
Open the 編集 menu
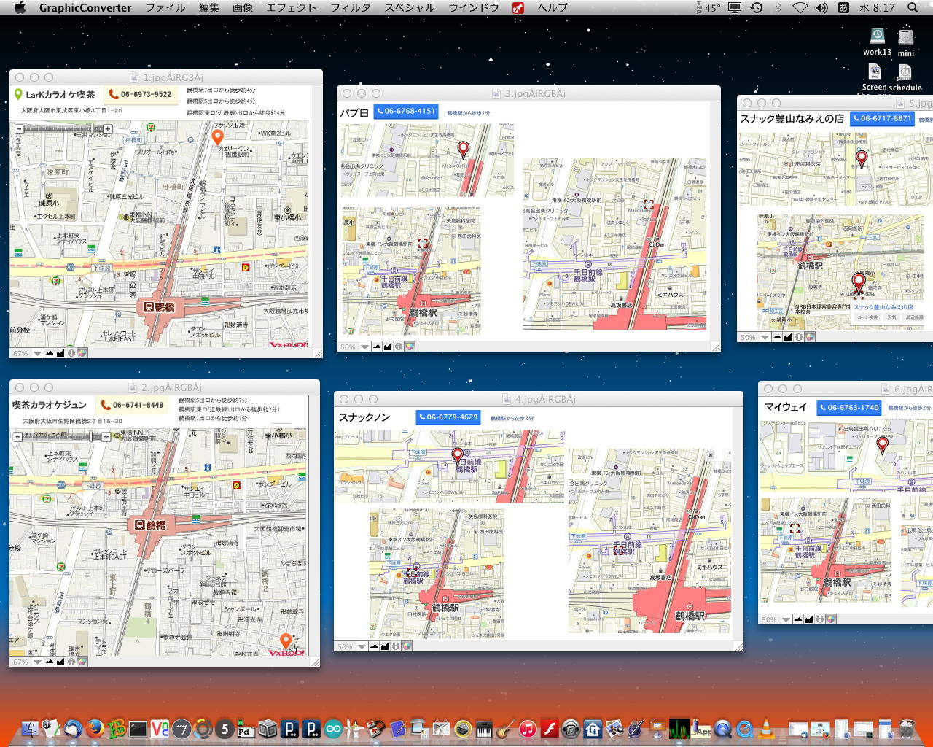pyautogui.click(x=209, y=7)
